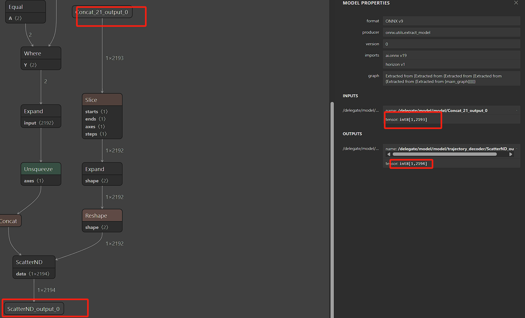
Task: Click right arrow of output name scrollbar
Action: [511, 154]
